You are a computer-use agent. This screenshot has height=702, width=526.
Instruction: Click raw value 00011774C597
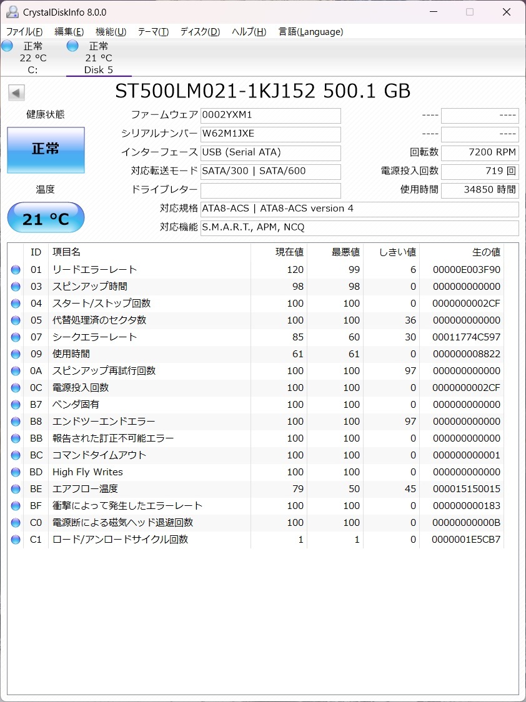467,337
